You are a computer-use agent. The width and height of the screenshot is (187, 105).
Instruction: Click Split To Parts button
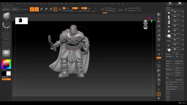[x=175, y=85]
